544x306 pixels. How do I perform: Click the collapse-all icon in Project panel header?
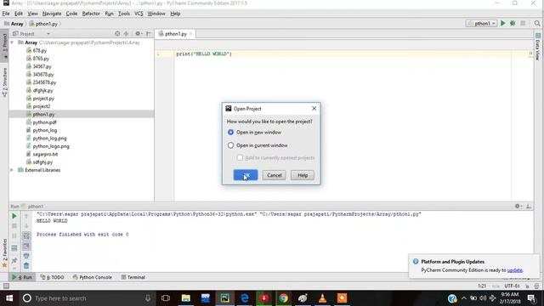[x=126, y=34]
